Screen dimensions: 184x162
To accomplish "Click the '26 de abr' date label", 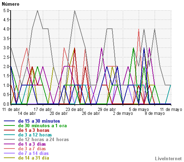I will pos(91,113).
